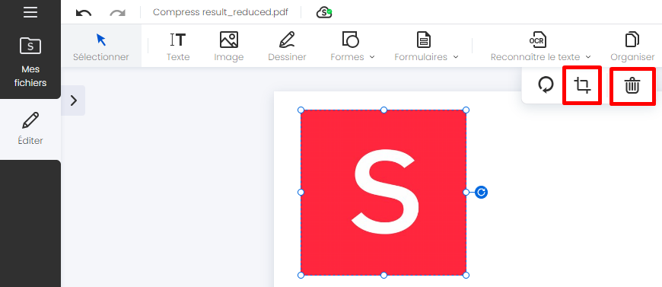Viewport: 662px width, 287px height.
Task: Open the Formes dropdown
Action: (x=352, y=47)
